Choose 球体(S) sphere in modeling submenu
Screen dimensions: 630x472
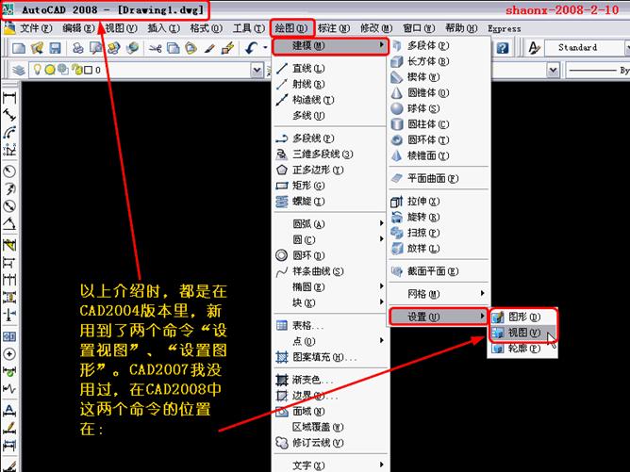pos(439,108)
